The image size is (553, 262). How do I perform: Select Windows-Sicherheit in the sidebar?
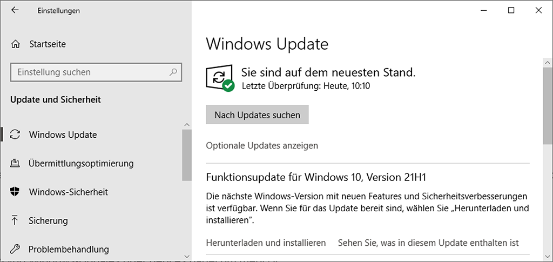pos(69,192)
